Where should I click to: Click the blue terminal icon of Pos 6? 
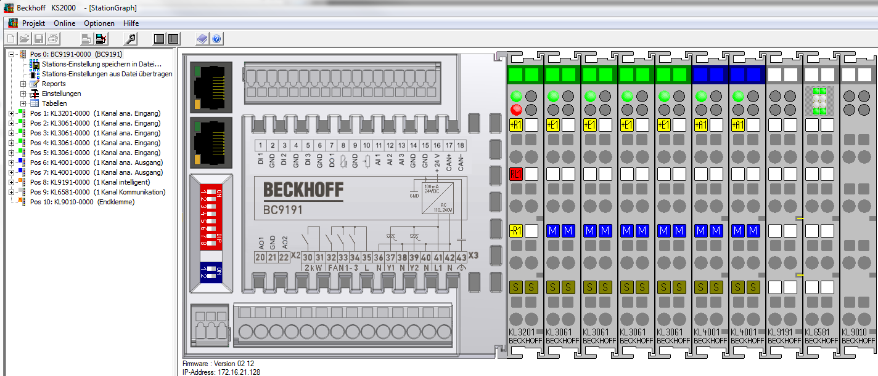(22, 162)
